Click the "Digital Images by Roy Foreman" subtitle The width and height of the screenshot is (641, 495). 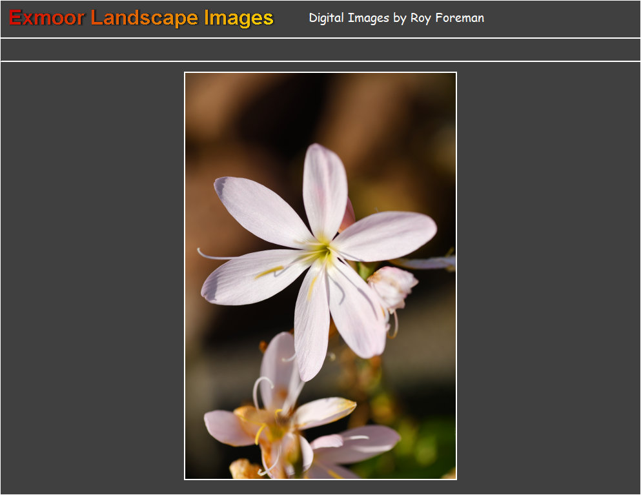pos(396,18)
